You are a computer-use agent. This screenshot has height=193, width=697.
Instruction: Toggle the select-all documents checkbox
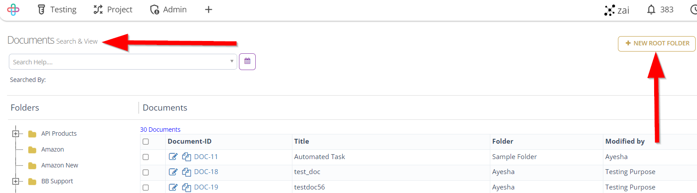tap(146, 141)
